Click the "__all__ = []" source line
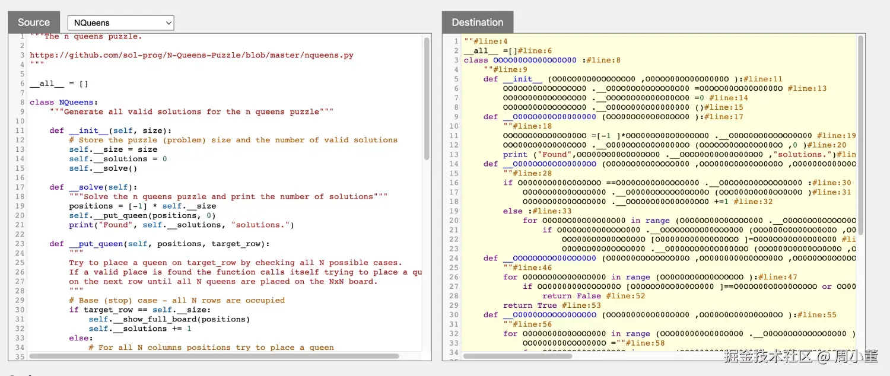This screenshot has height=376, width=890. click(59, 84)
